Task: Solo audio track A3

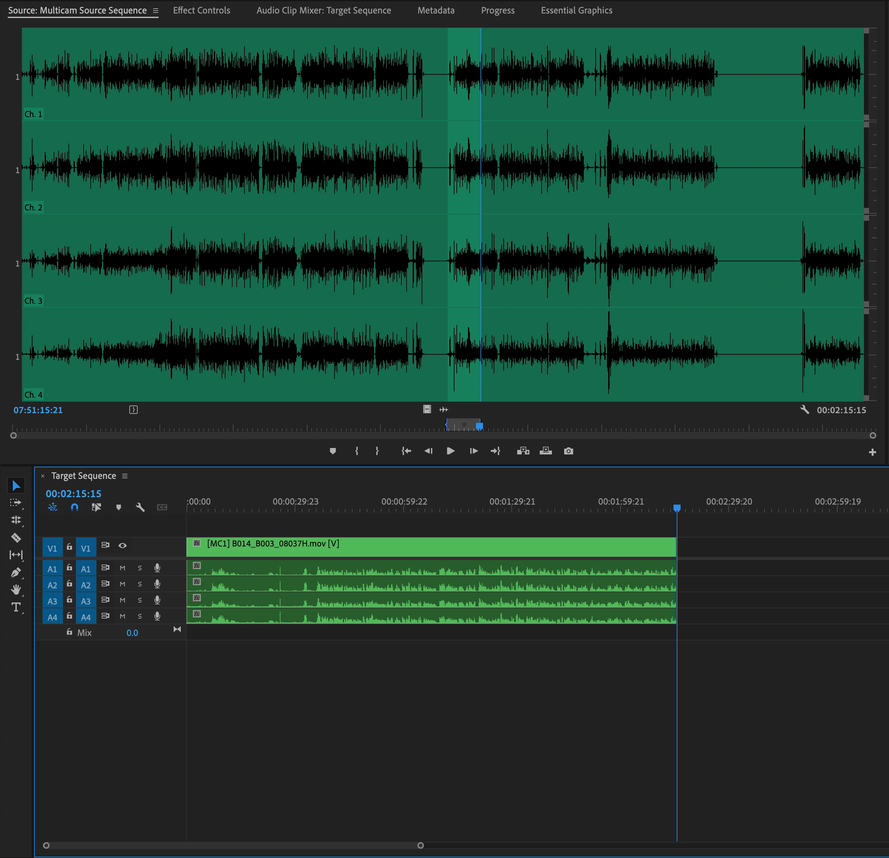Action: (140, 600)
